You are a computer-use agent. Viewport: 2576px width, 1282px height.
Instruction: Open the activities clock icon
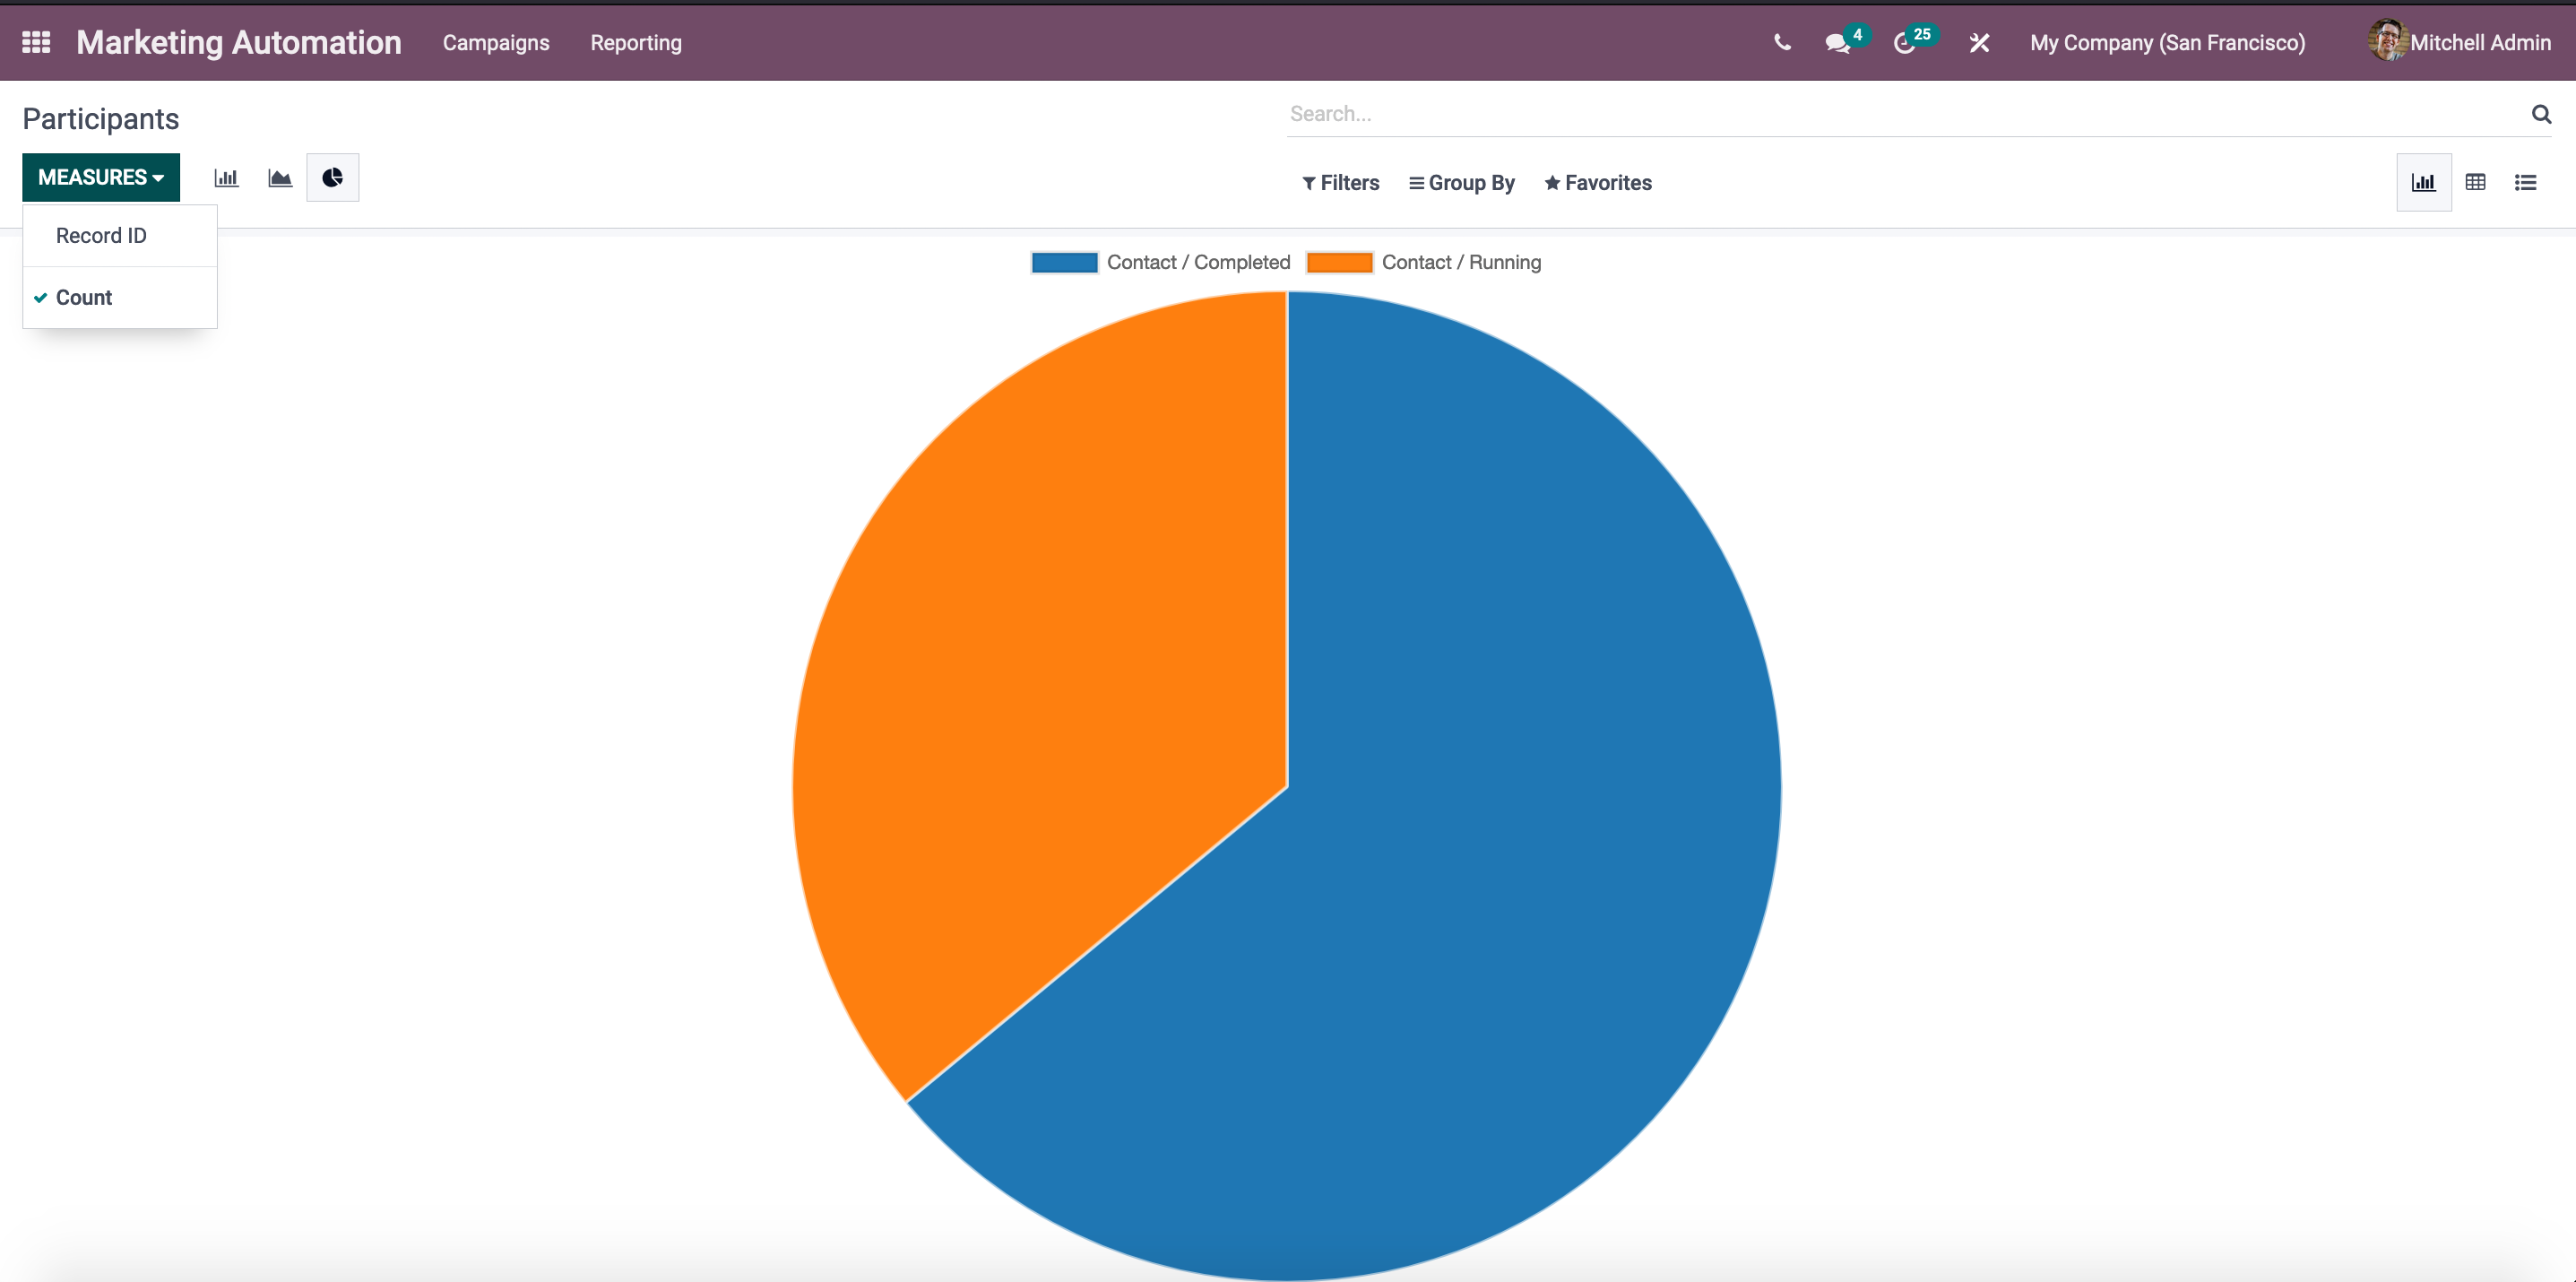pyautogui.click(x=1905, y=43)
